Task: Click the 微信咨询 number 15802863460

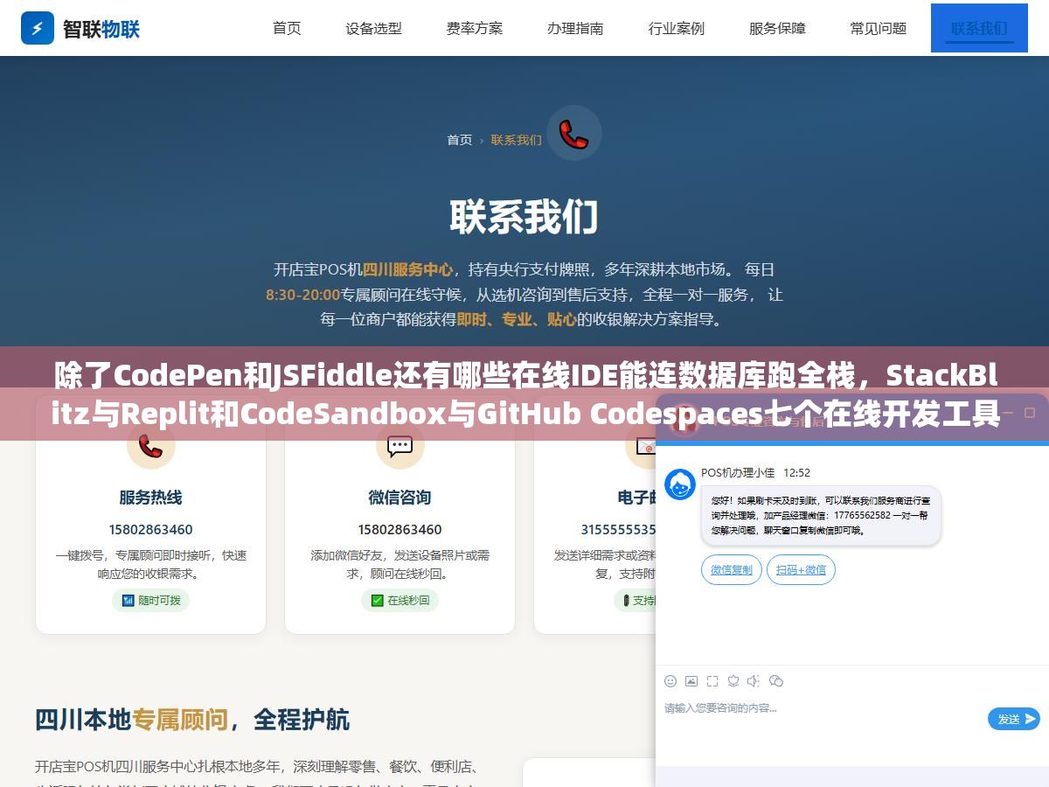Action: pyautogui.click(x=399, y=530)
